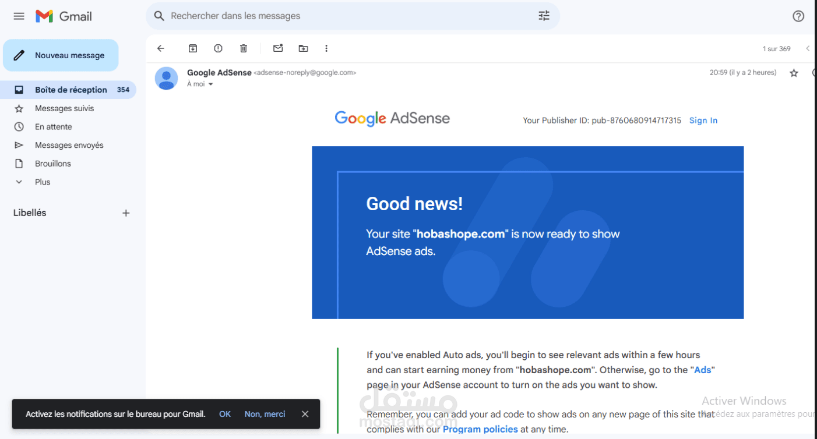Open search filter options icon
This screenshot has width=817, height=439.
[544, 16]
